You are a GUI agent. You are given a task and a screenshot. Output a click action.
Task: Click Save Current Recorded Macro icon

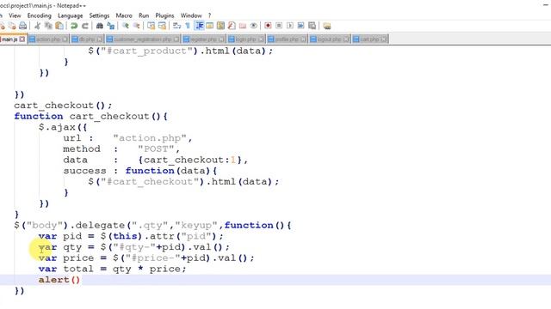click(312, 26)
